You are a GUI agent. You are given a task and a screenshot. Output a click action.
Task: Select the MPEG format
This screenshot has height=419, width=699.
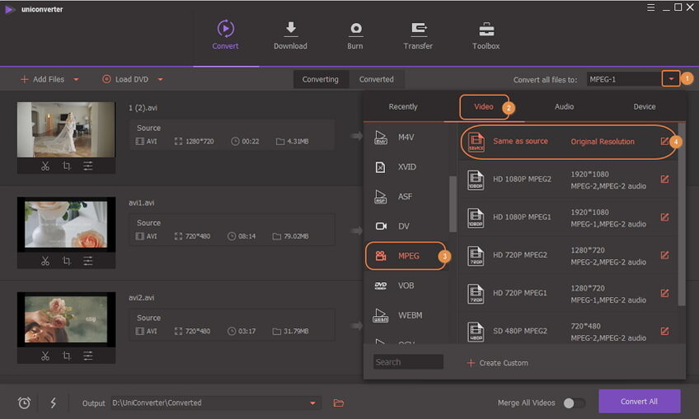click(x=406, y=256)
